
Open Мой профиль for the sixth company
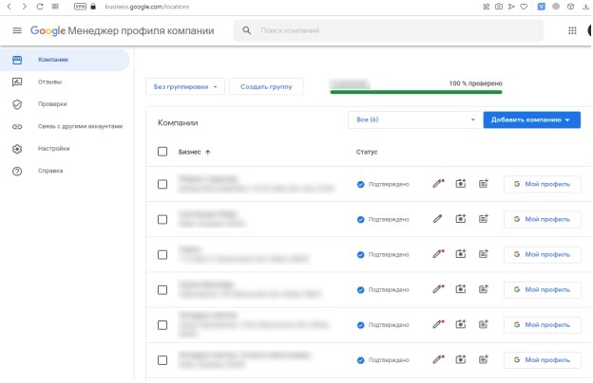click(x=542, y=360)
